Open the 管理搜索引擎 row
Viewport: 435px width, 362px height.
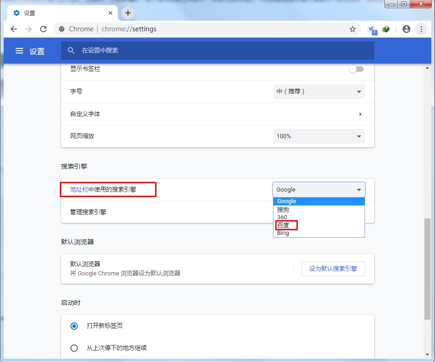coord(217,212)
